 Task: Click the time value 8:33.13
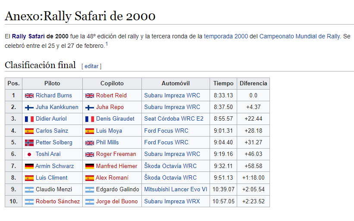223,95
